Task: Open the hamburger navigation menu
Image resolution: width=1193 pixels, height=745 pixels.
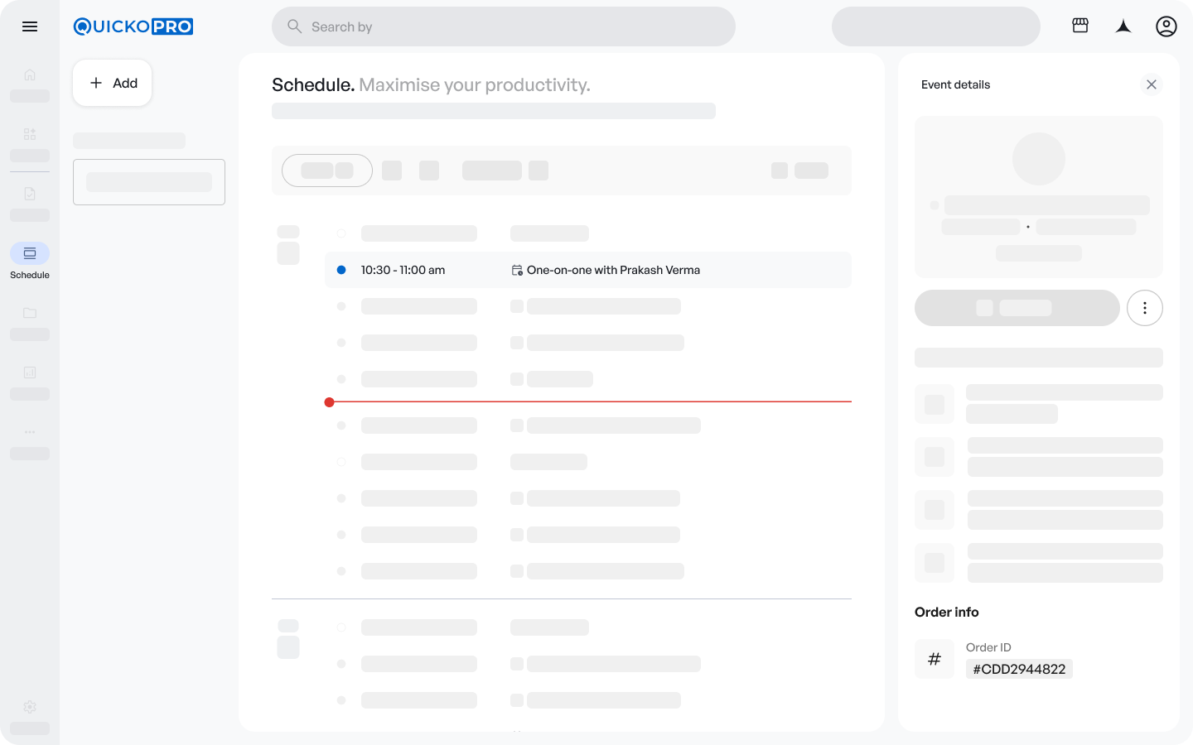Action: click(30, 26)
